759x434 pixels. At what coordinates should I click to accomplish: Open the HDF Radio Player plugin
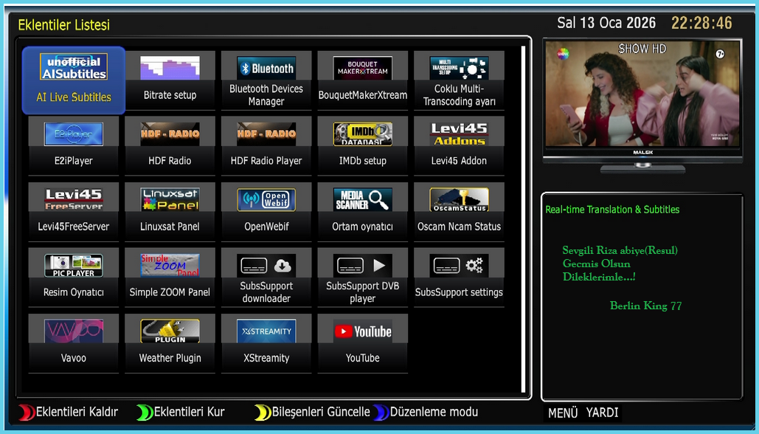click(266, 146)
